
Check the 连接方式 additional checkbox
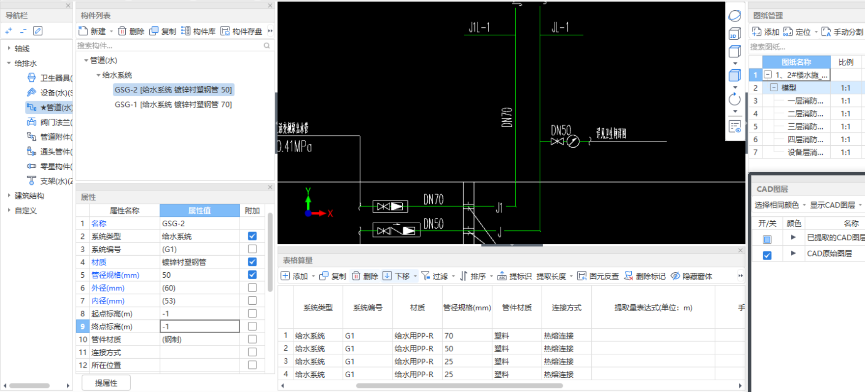coord(252,352)
